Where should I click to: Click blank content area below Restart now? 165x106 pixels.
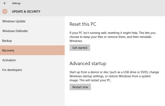(114, 99)
